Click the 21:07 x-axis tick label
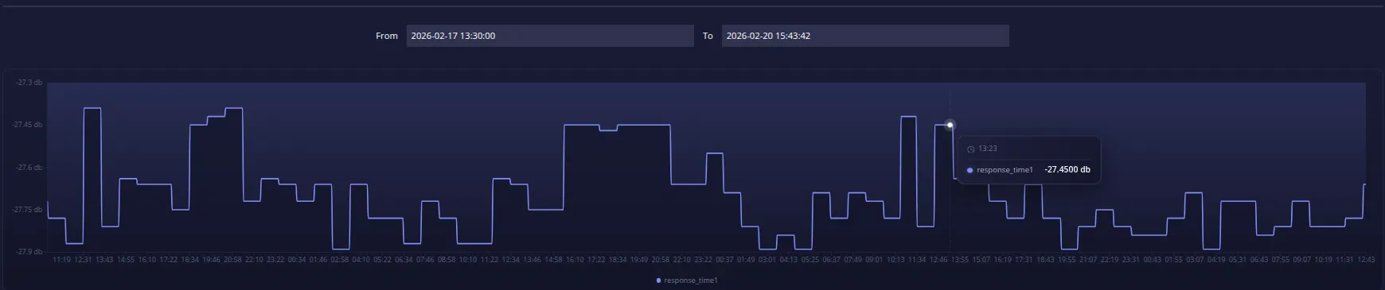Image resolution: width=1385 pixels, height=290 pixels. 1088,260
